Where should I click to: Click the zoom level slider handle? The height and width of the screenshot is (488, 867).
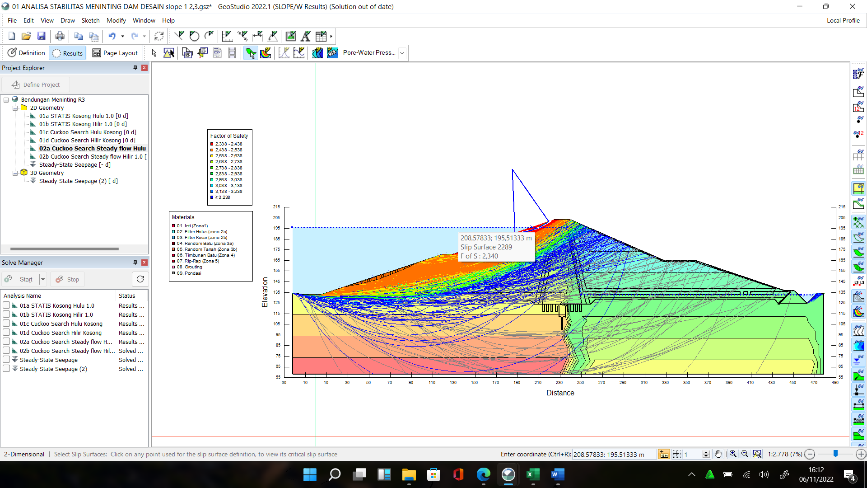tap(835, 454)
